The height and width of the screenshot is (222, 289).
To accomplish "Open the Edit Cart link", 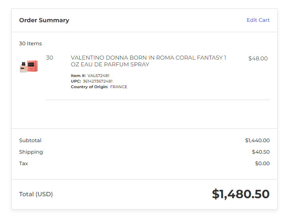I will (x=258, y=20).
